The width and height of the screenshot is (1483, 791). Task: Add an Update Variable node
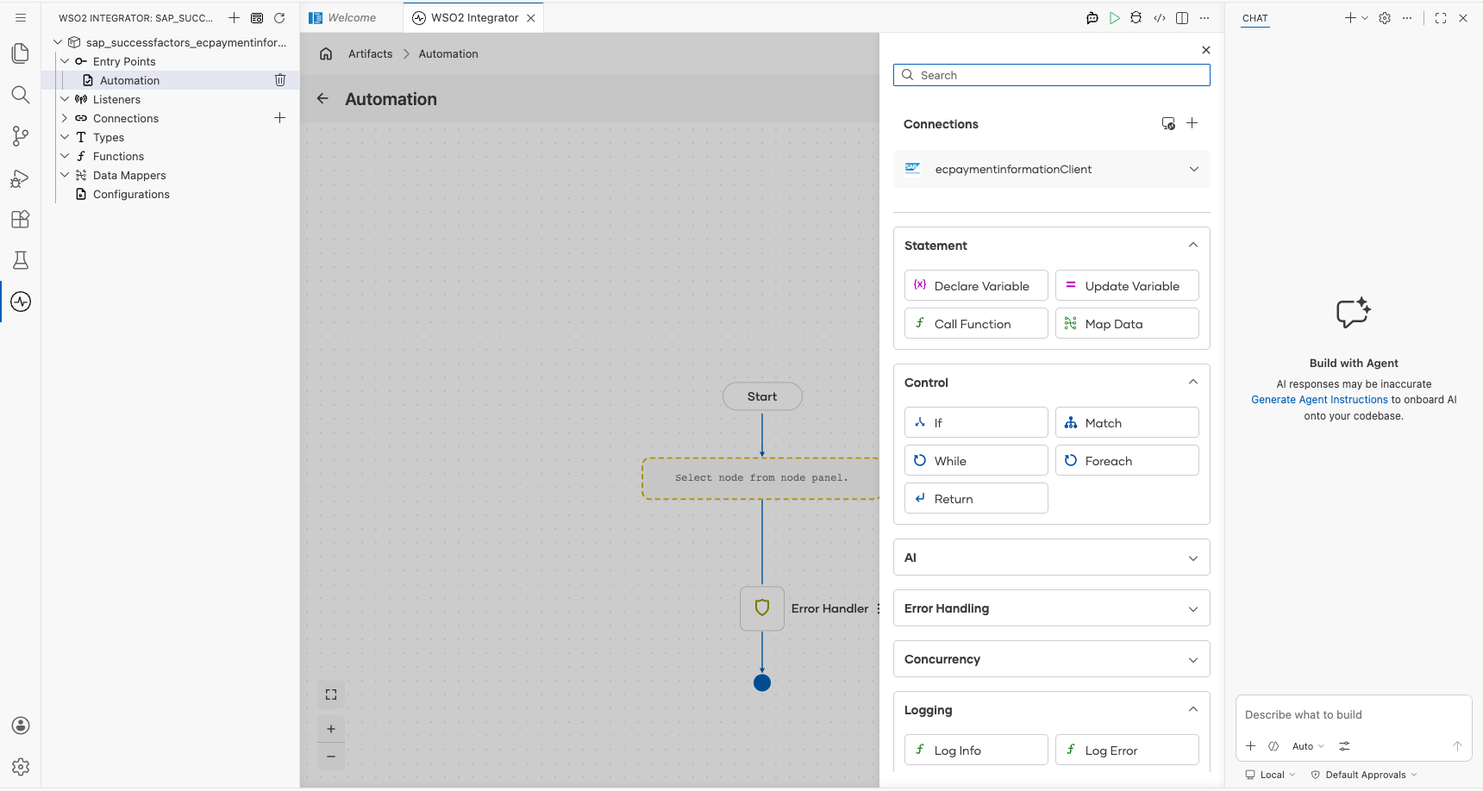pos(1127,285)
